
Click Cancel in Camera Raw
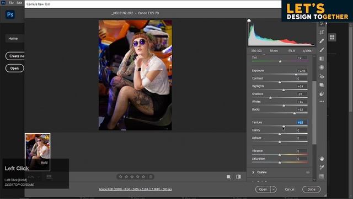pos(290,190)
